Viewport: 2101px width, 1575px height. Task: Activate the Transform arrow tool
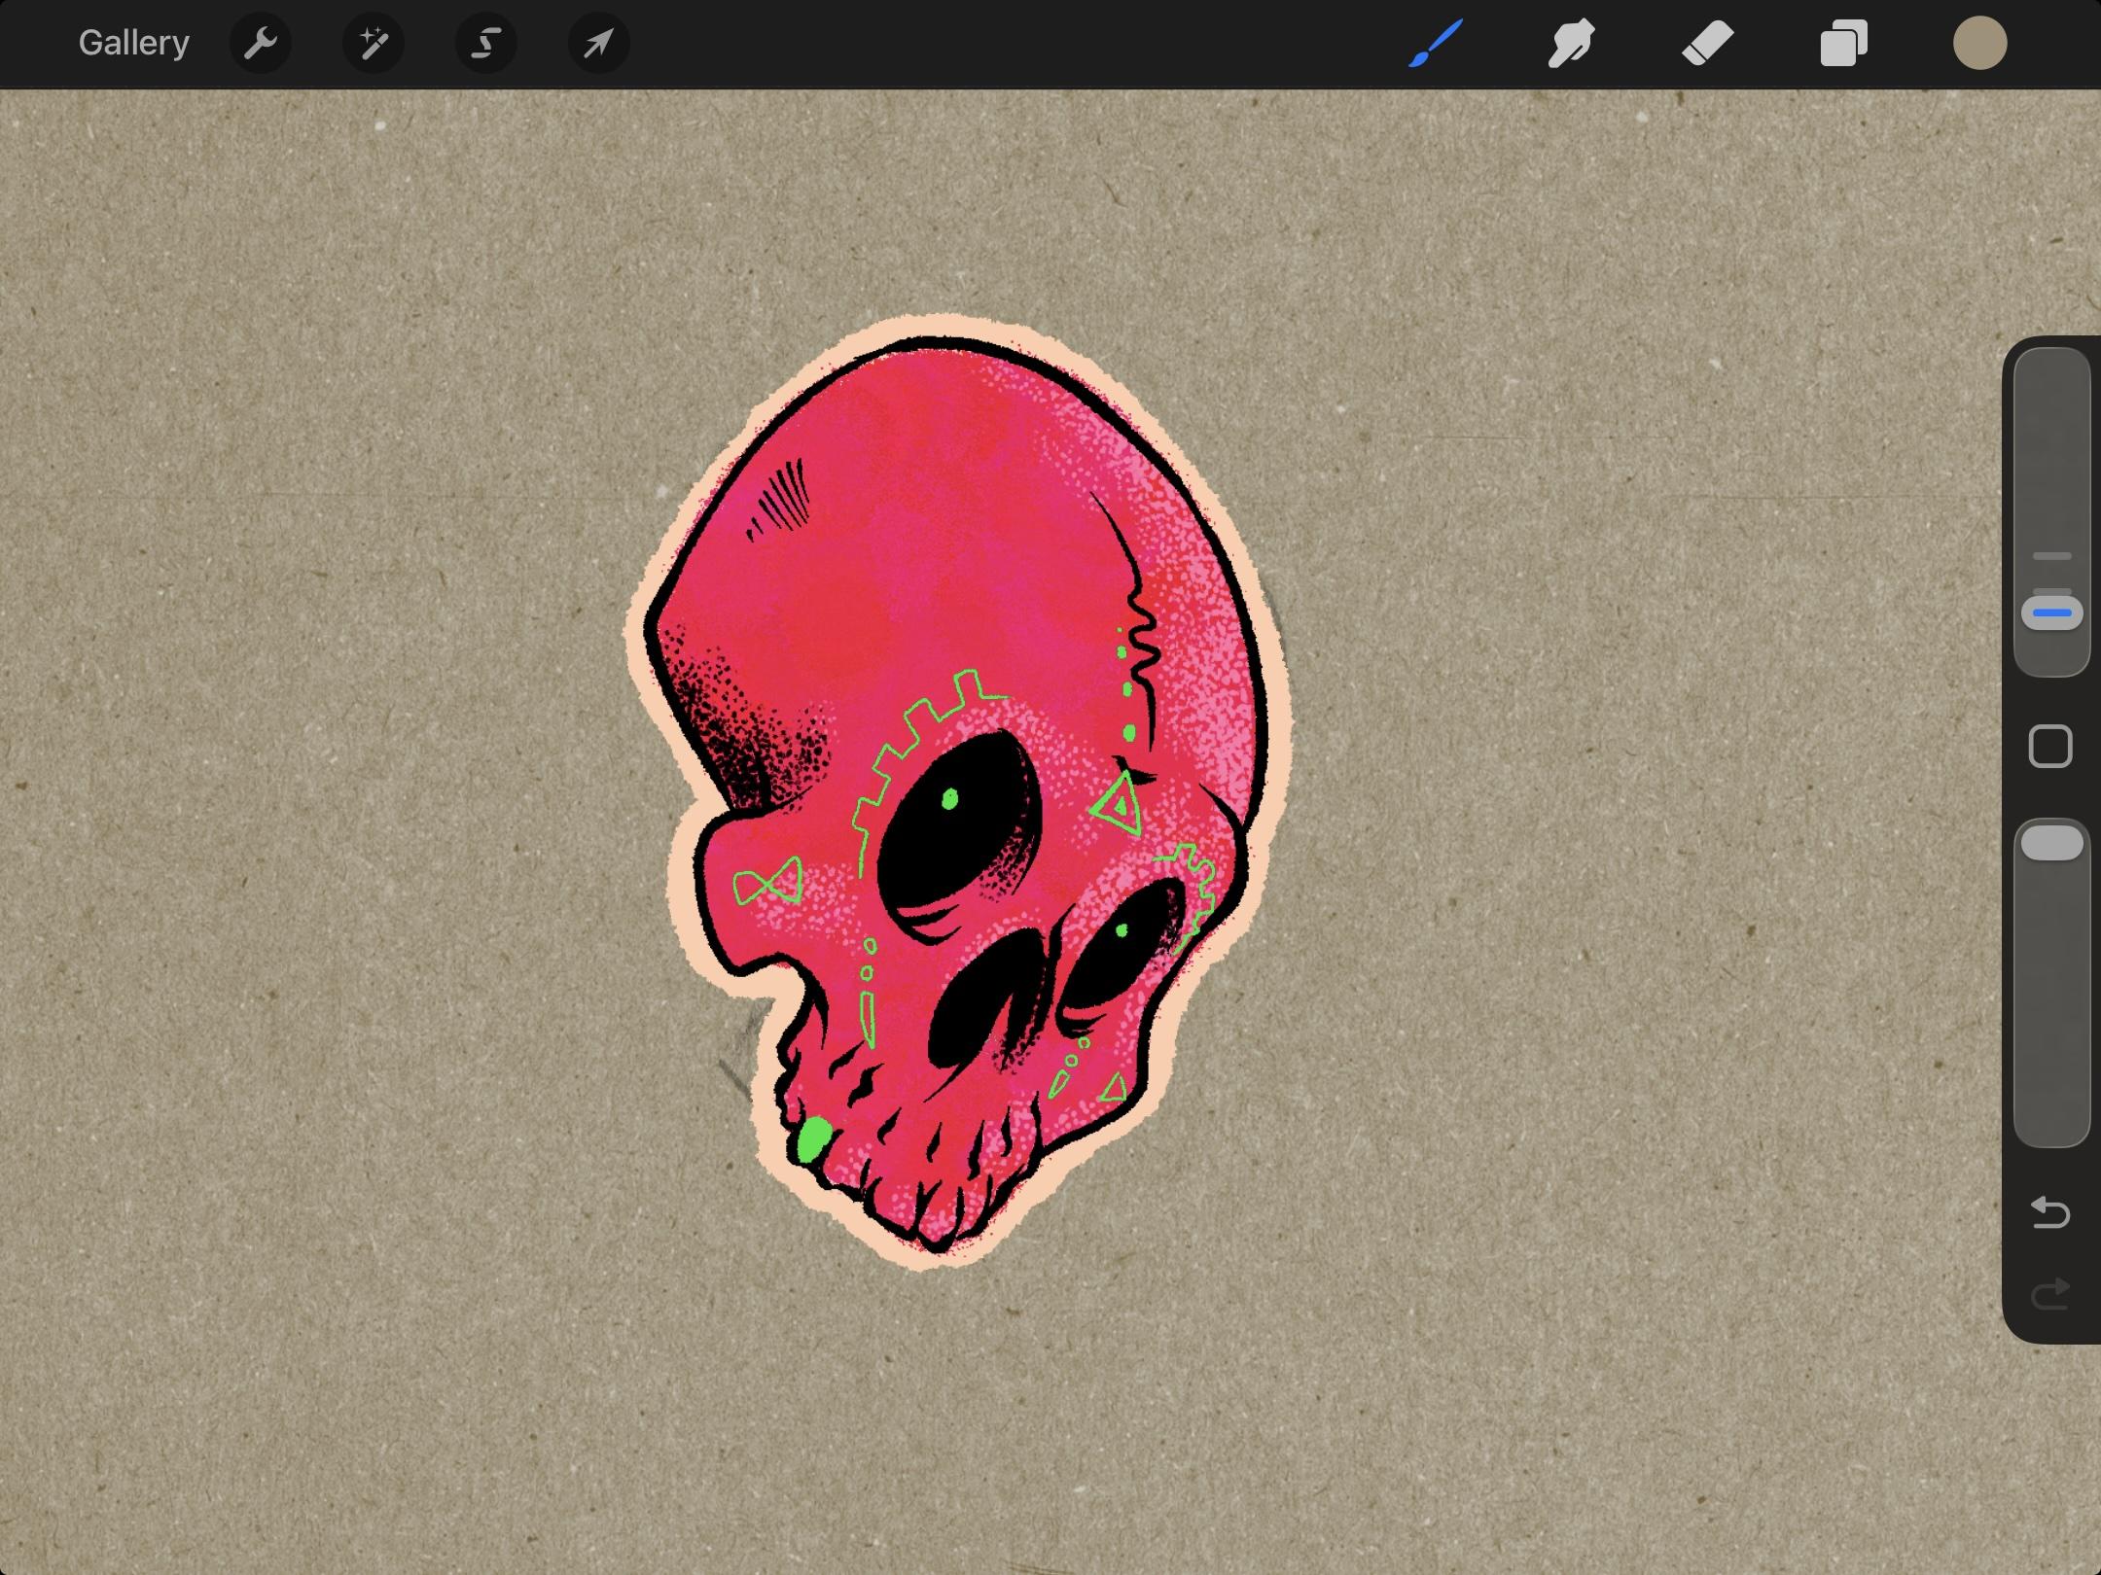coord(599,43)
